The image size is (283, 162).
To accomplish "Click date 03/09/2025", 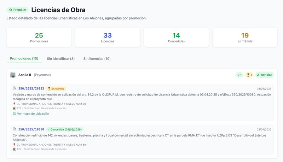I will click(x=264, y=88).
